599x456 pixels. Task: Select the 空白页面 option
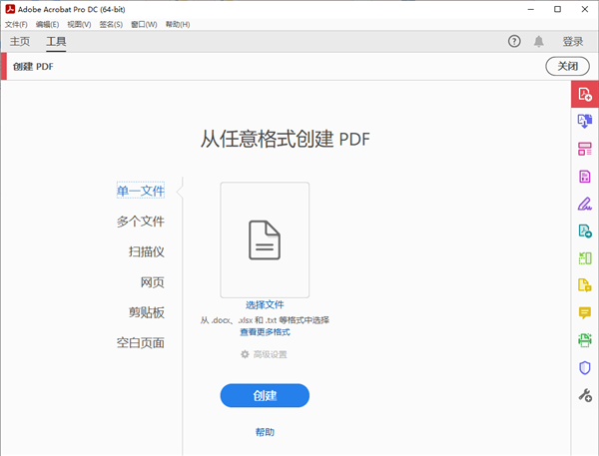pos(141,343)
